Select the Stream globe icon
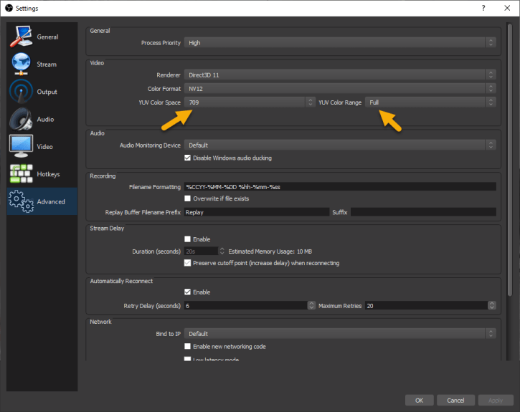This screenshot has width=520, height=412. (x=22, y=64)
